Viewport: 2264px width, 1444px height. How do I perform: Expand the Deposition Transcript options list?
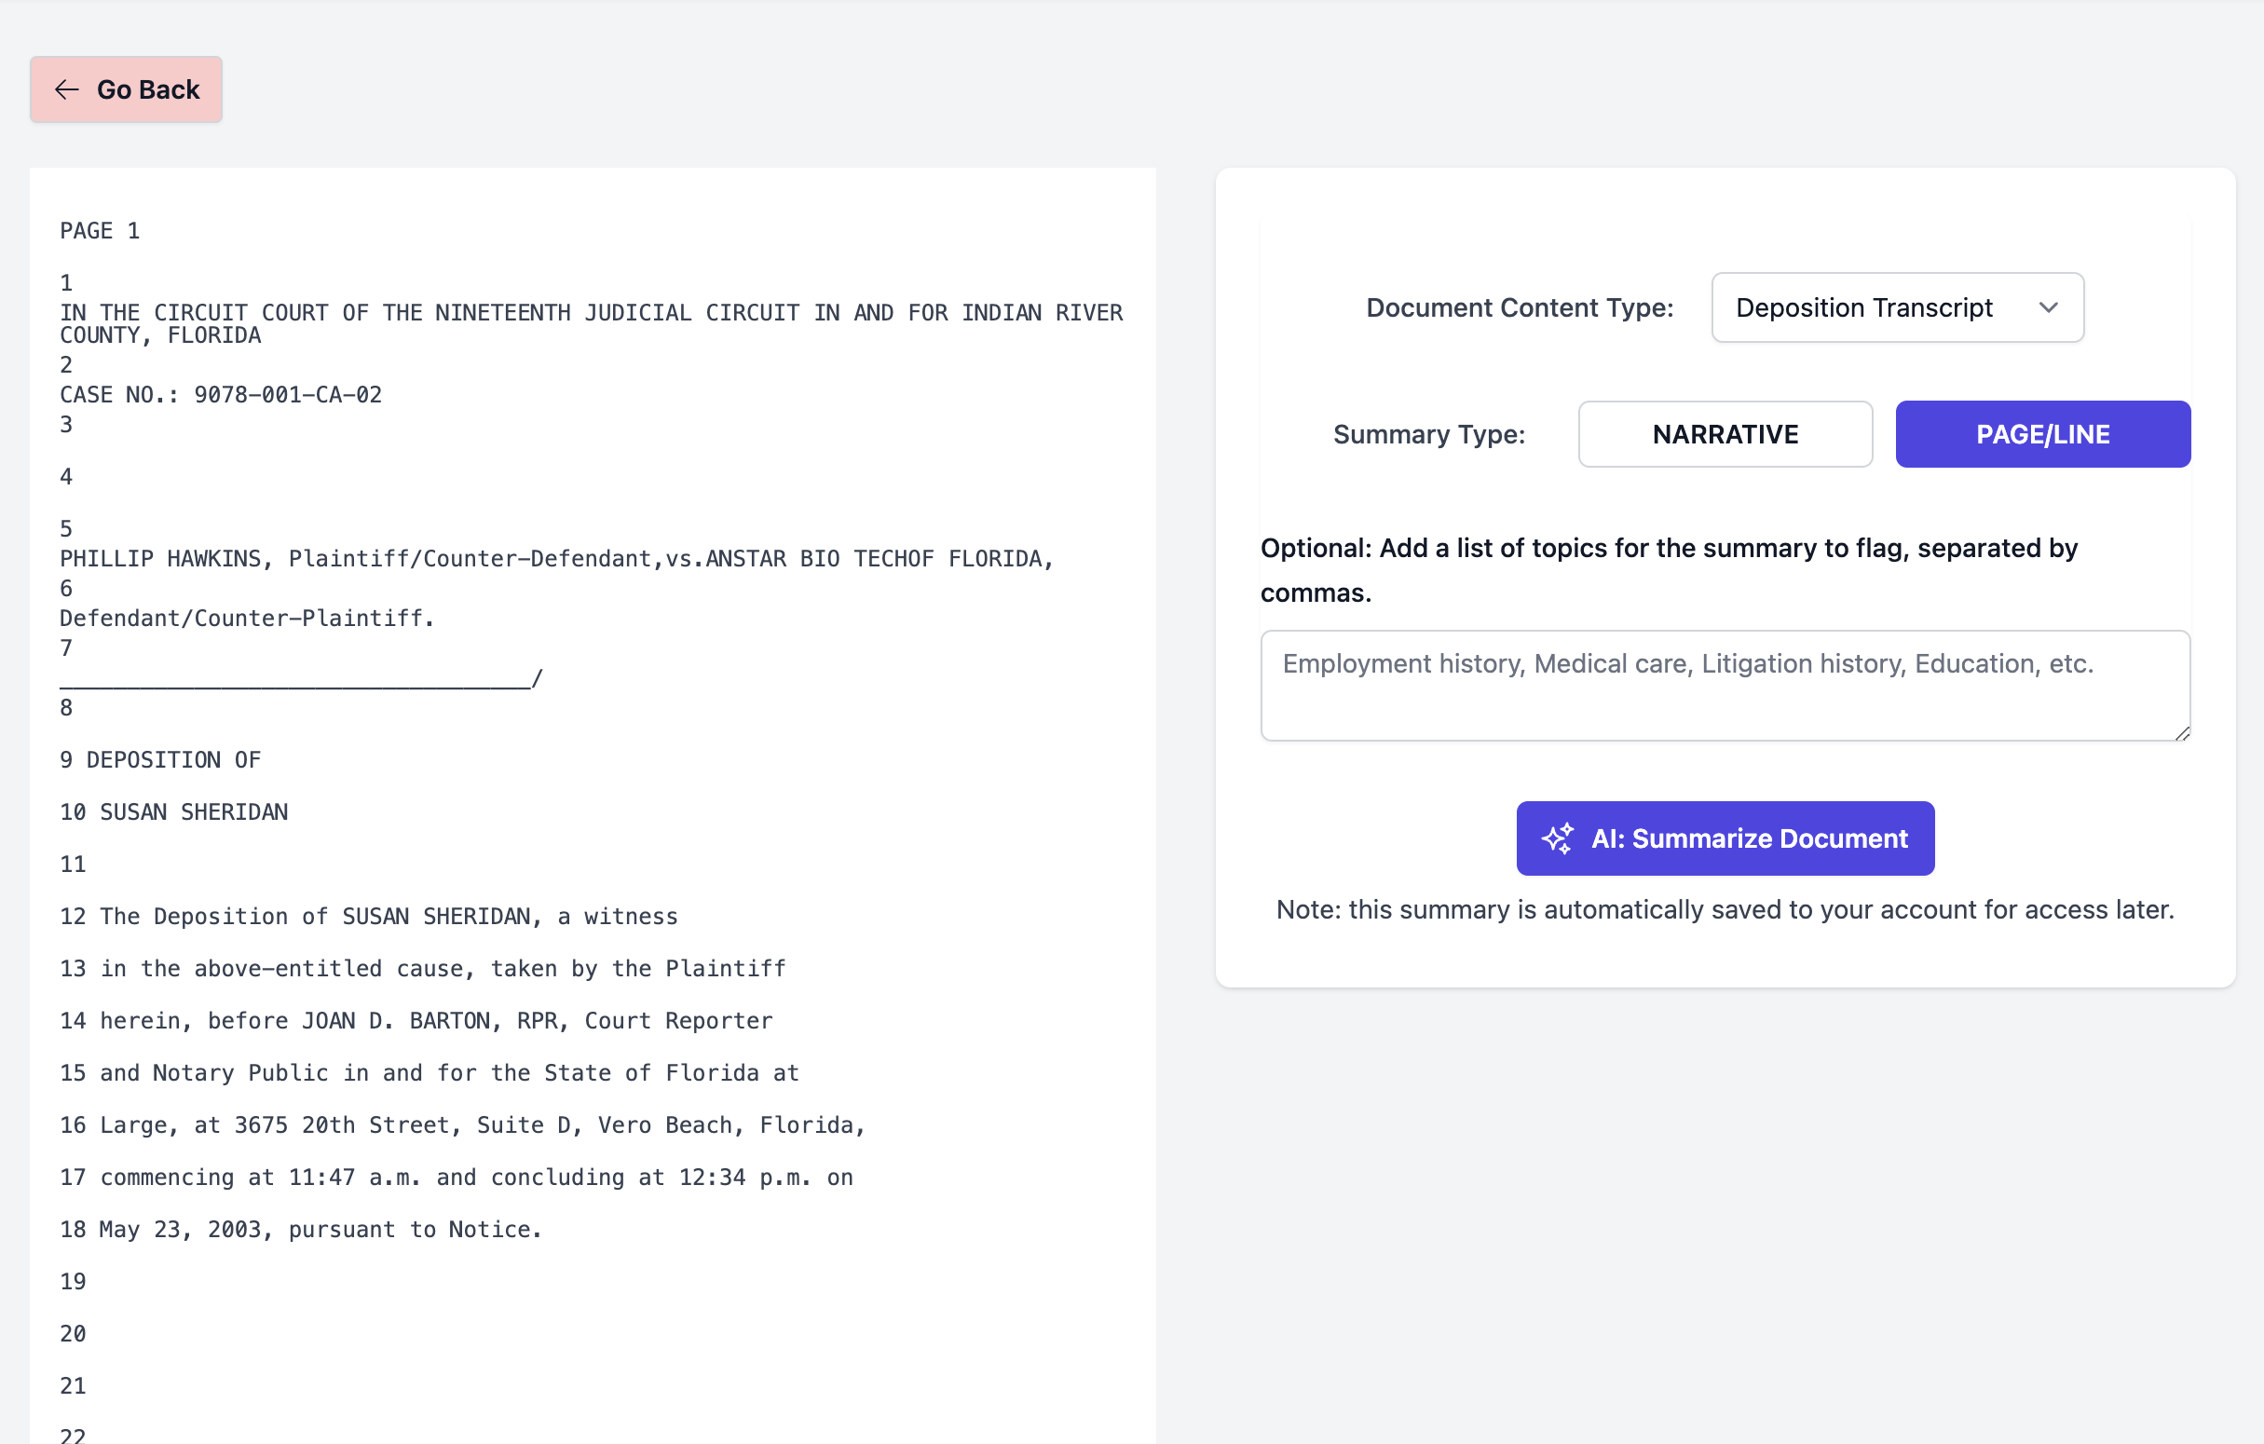pyautogui.click(x=1897, y=307)
